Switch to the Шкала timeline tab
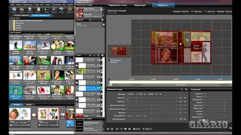 click(x=29, y=105)
